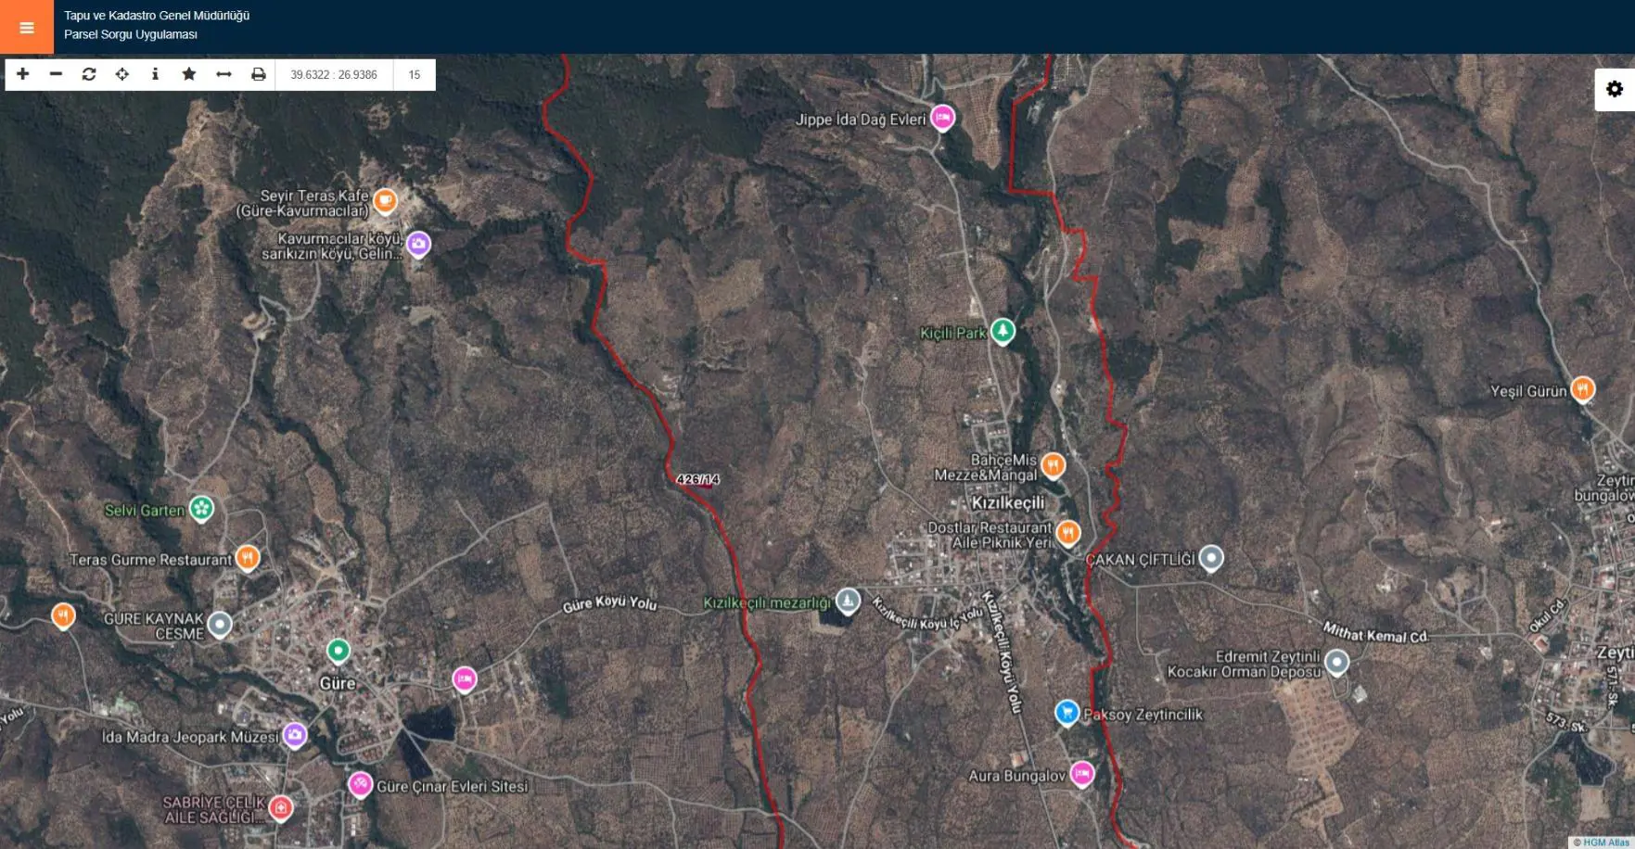This screenshot has width=1635, height=849.
Task: Click İda Madra Jeopark Müzesi pin
Action: 295,735
